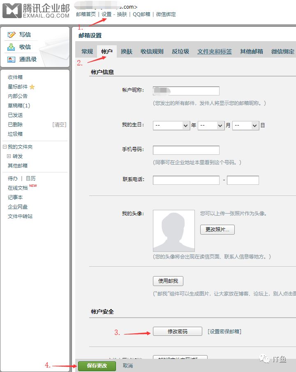Click the yellow star beside 星标邮件
This screenshot has height=372, width=296.
pyautogui.click(x=32, y=87)
